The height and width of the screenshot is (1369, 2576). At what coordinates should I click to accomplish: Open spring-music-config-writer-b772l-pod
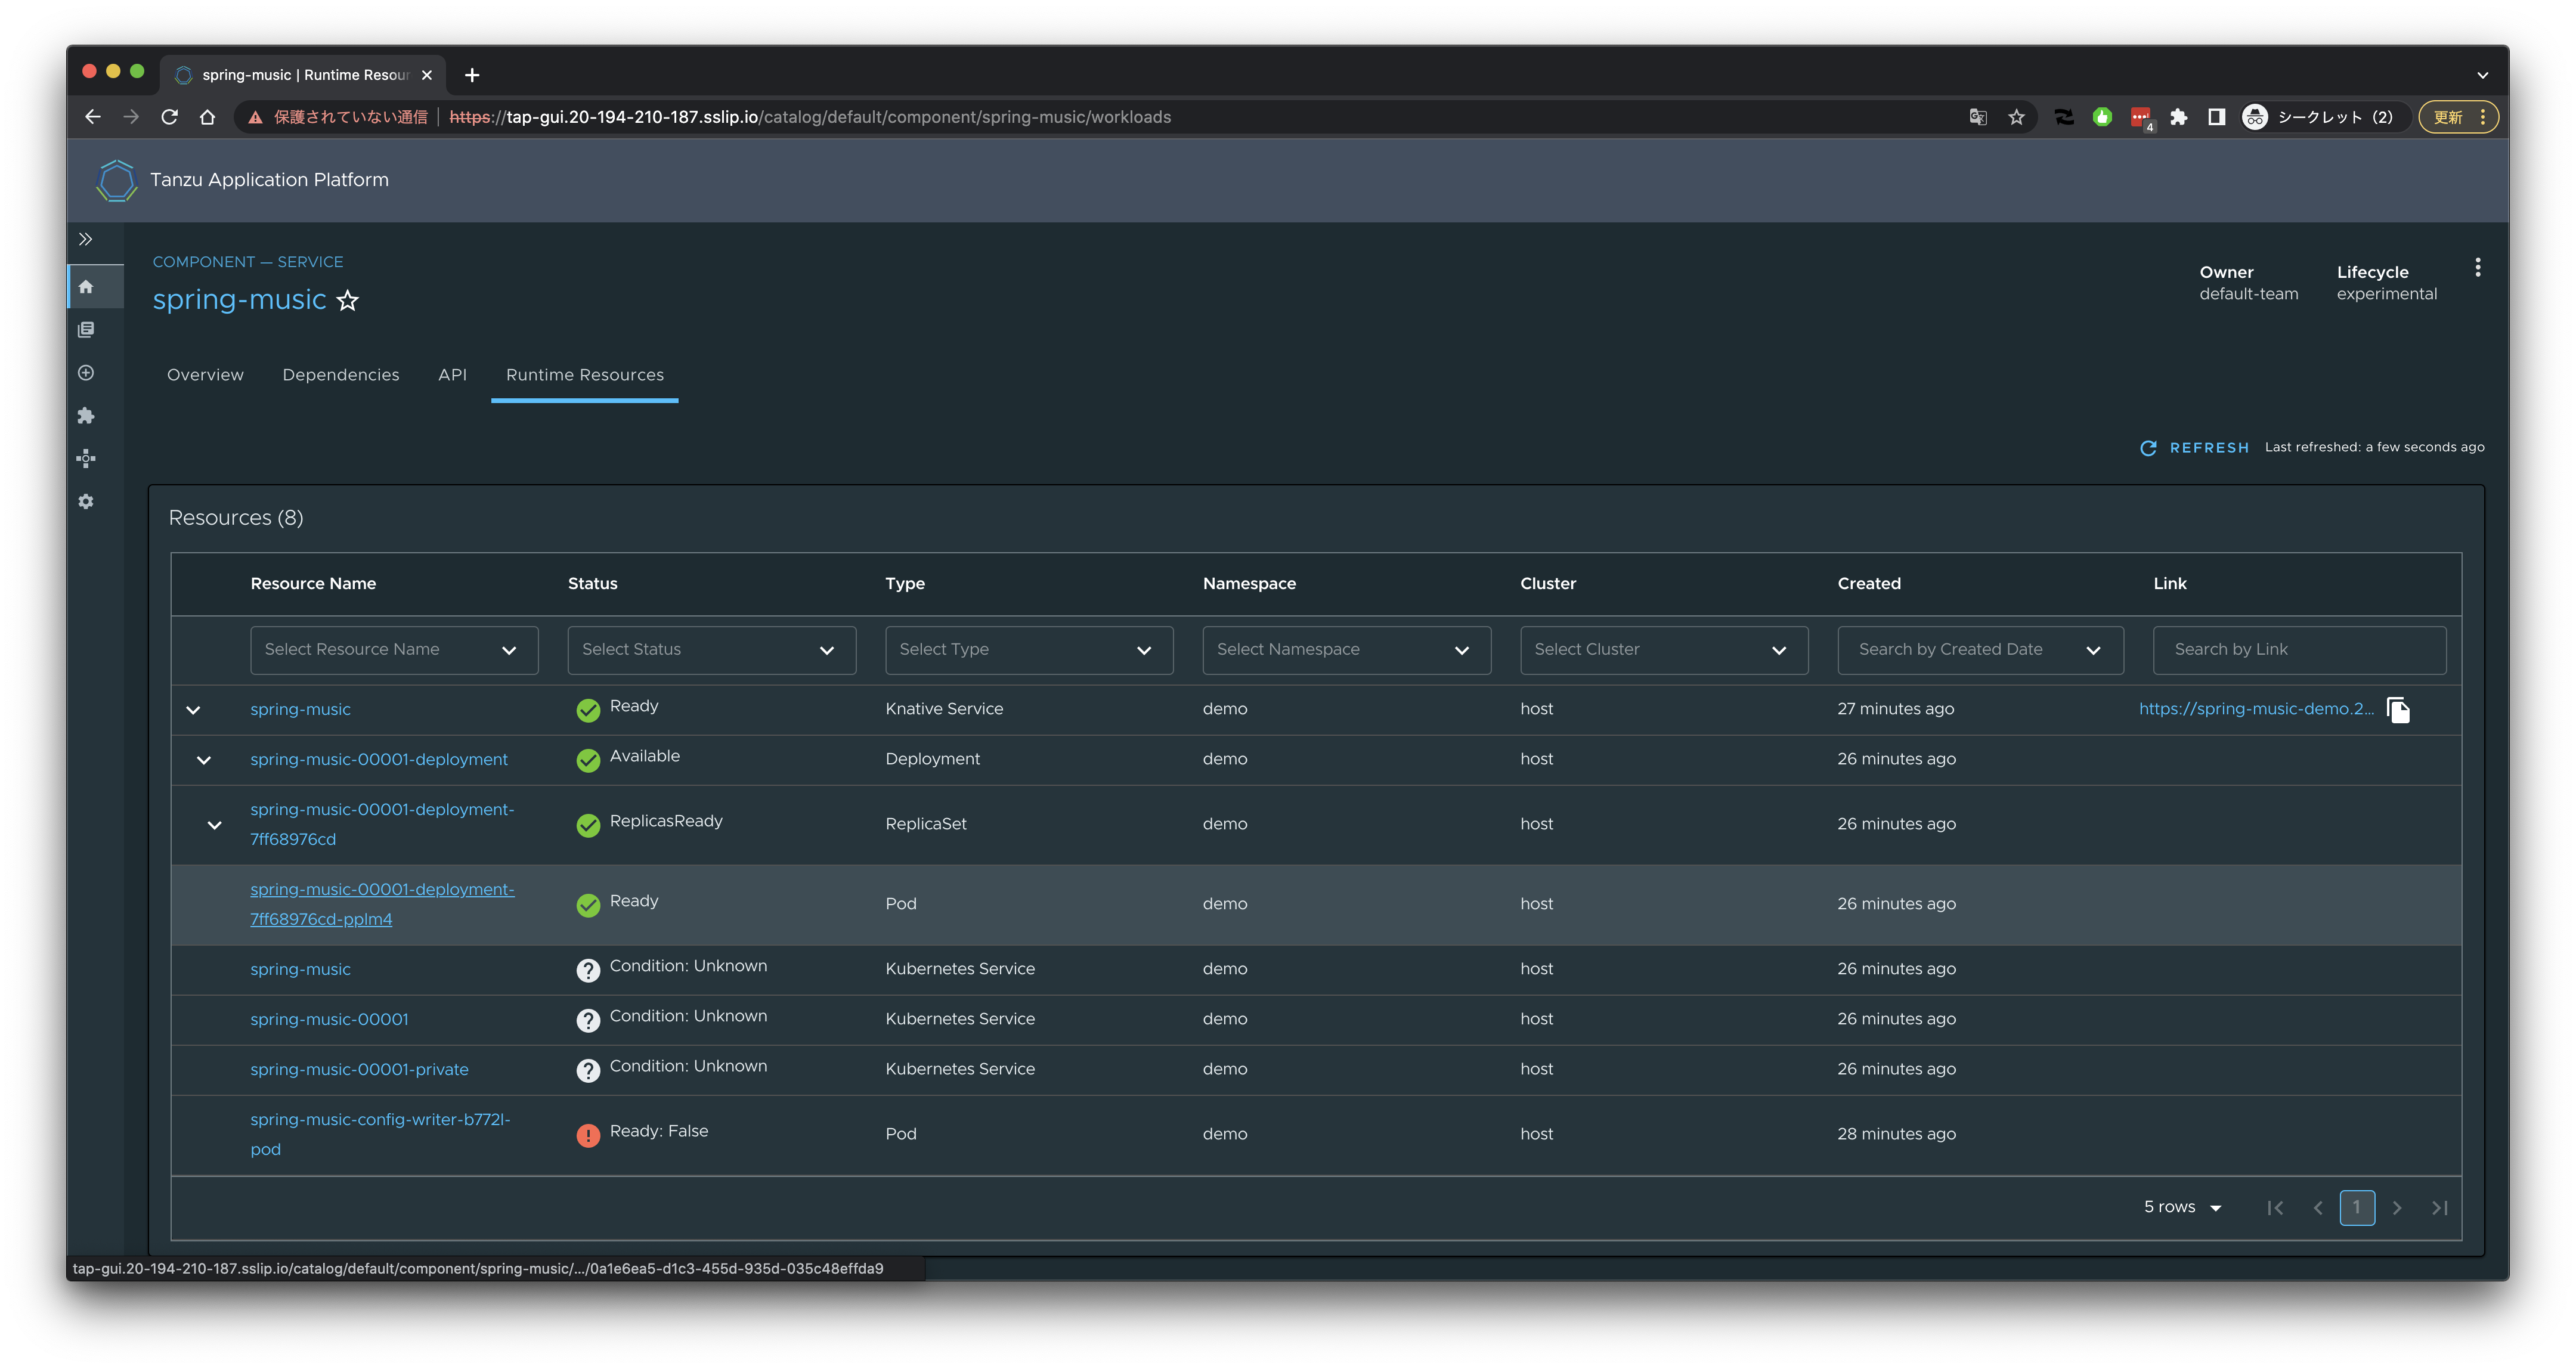[x=380, y=1134]
